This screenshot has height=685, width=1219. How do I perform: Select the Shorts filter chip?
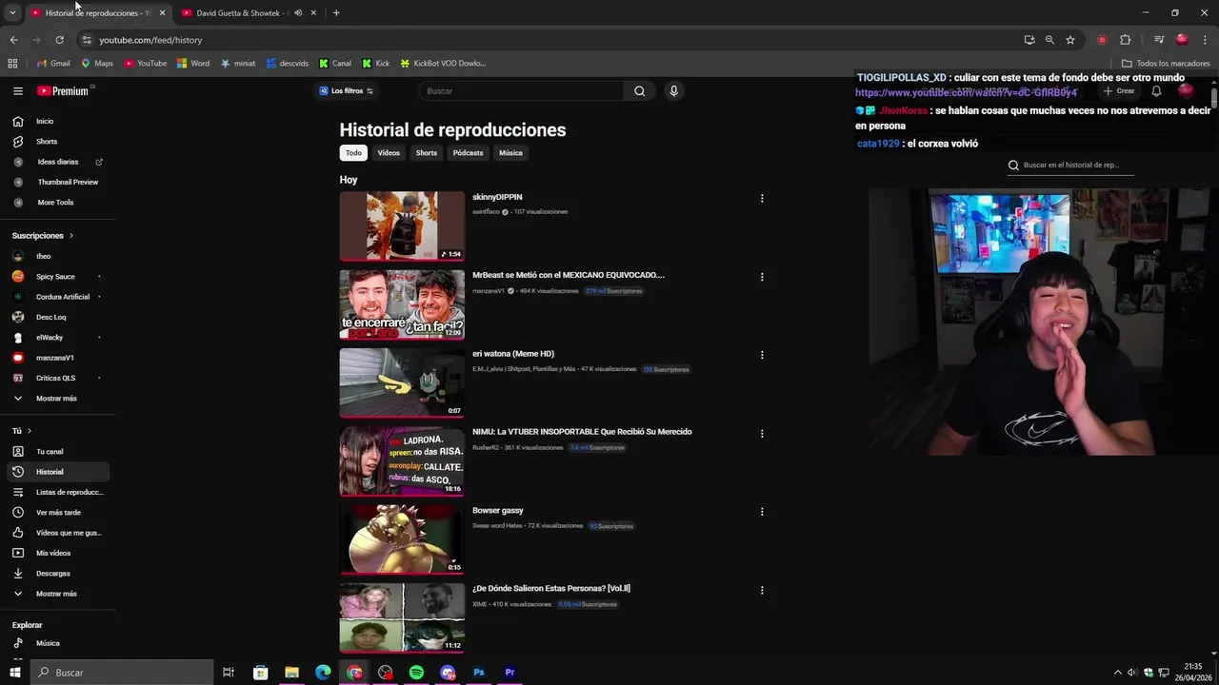tap(427, 153)
